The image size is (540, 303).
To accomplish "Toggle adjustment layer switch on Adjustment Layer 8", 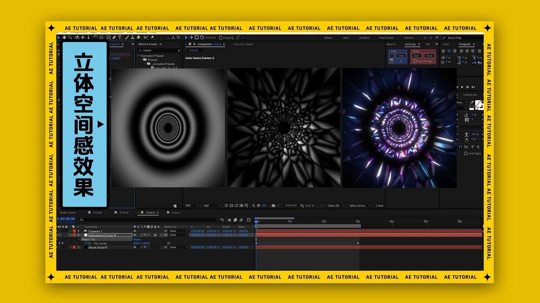I will tap(155, 235).
